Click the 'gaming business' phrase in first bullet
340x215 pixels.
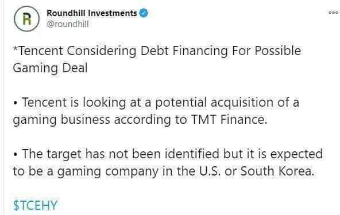[x=61, y=120]
